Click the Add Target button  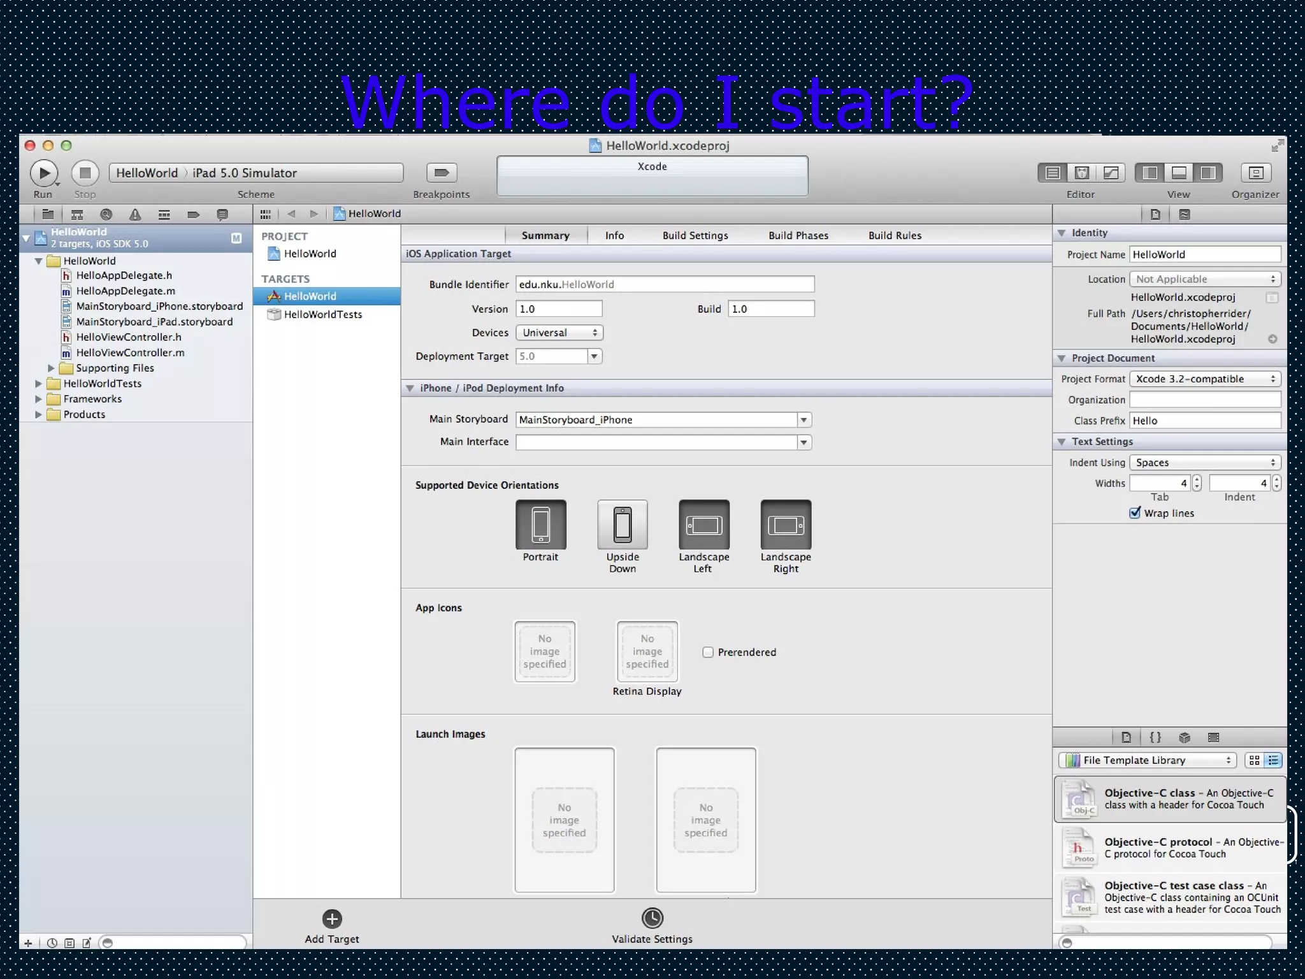332,919
